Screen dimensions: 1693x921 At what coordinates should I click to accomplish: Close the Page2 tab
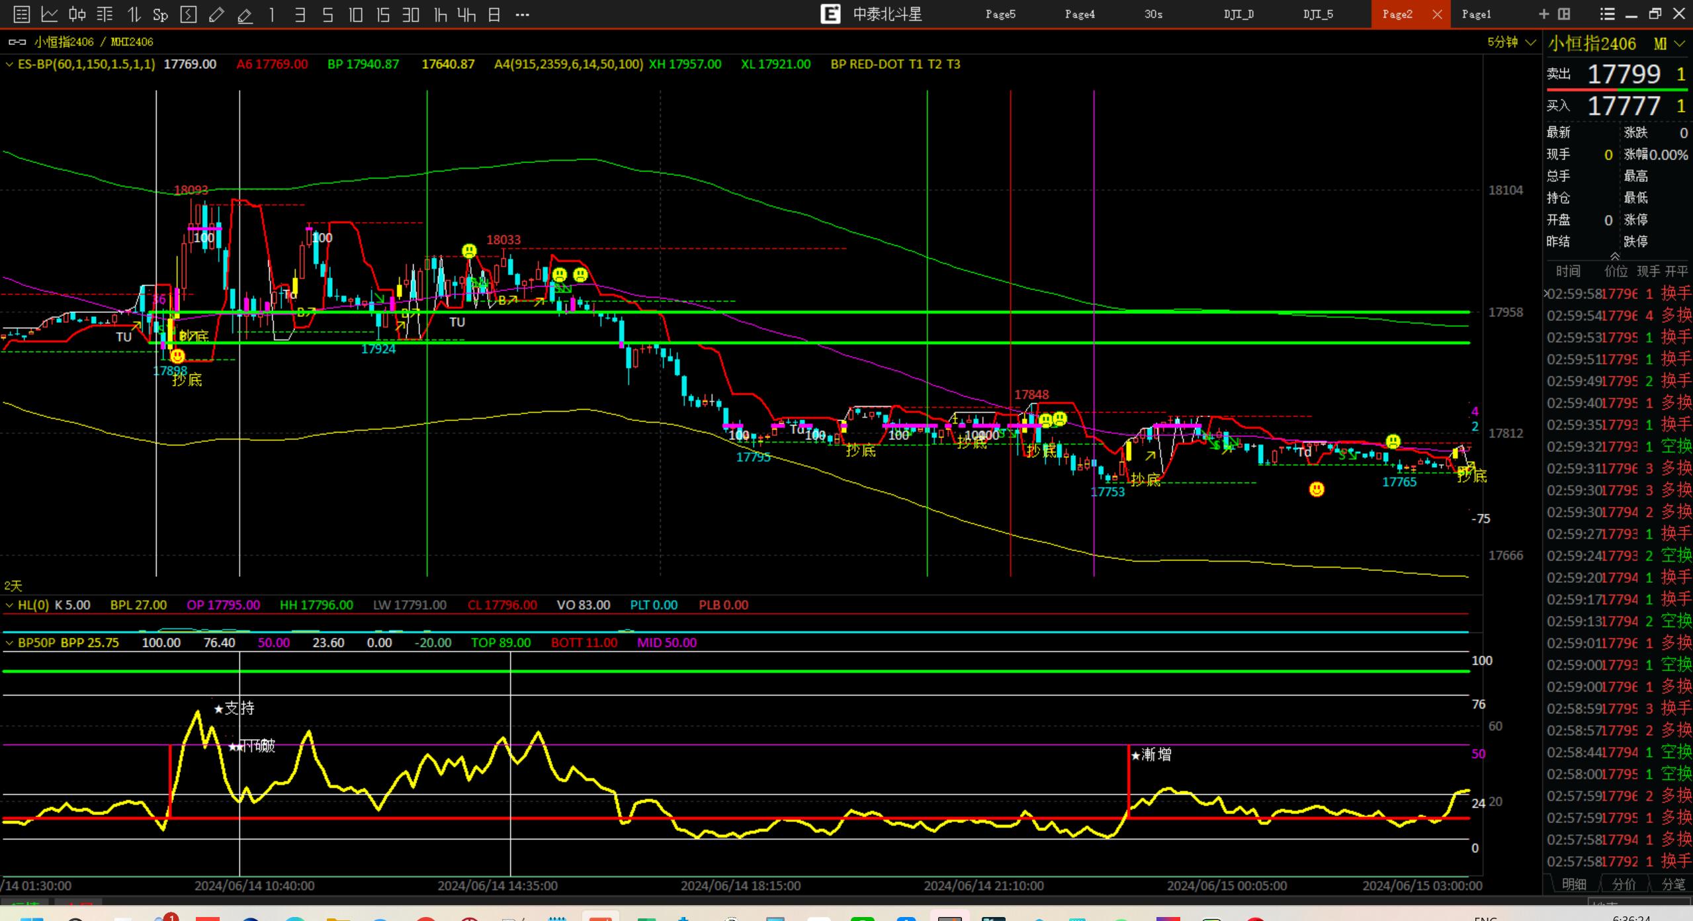tap(1437, 14)
